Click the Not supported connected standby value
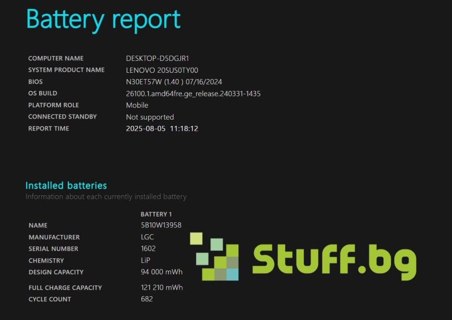This screenshot has width=452, height=320. 150,117
